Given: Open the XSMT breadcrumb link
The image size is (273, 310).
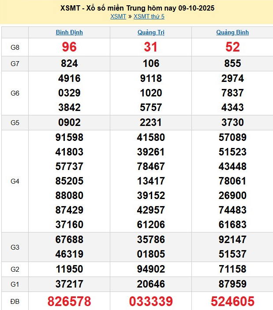Looking at the screenshot, I should (x=118, y=17).
